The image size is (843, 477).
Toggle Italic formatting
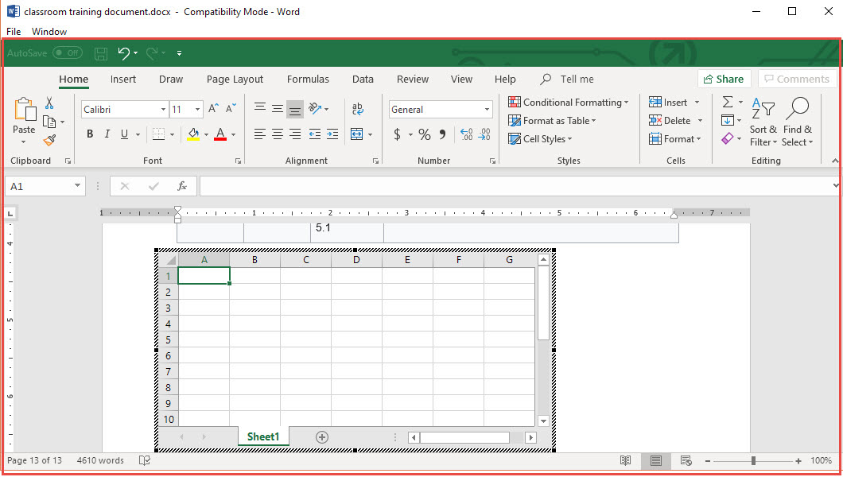tap(107, 134)
